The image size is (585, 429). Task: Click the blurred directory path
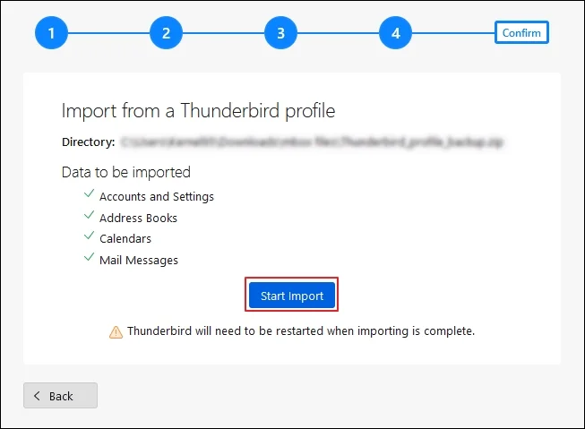[313, 142]
